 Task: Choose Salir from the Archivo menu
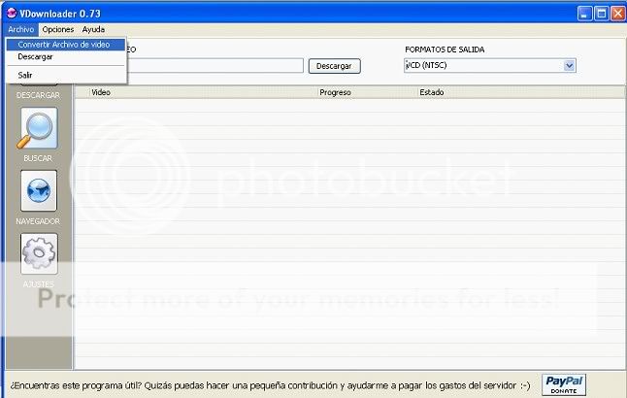[66, 75]
